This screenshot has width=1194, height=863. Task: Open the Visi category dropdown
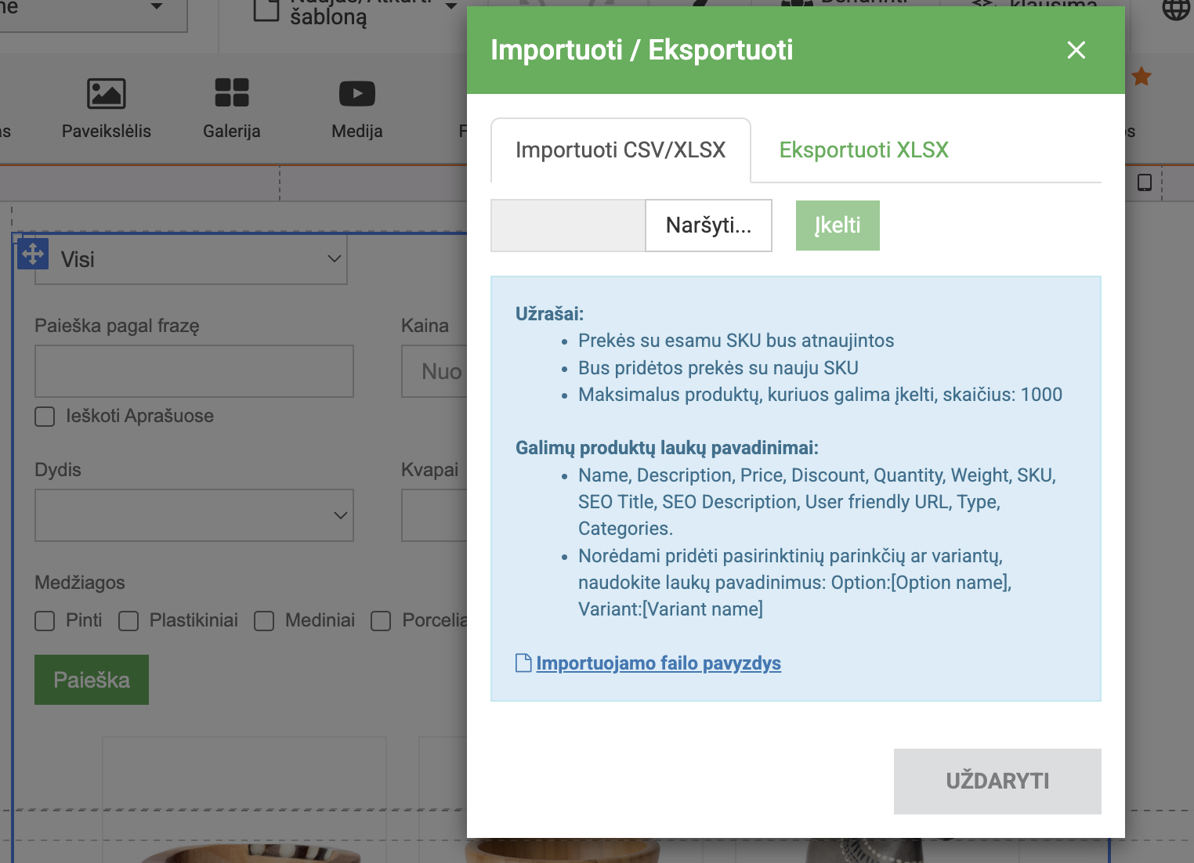tap(191, 259)
